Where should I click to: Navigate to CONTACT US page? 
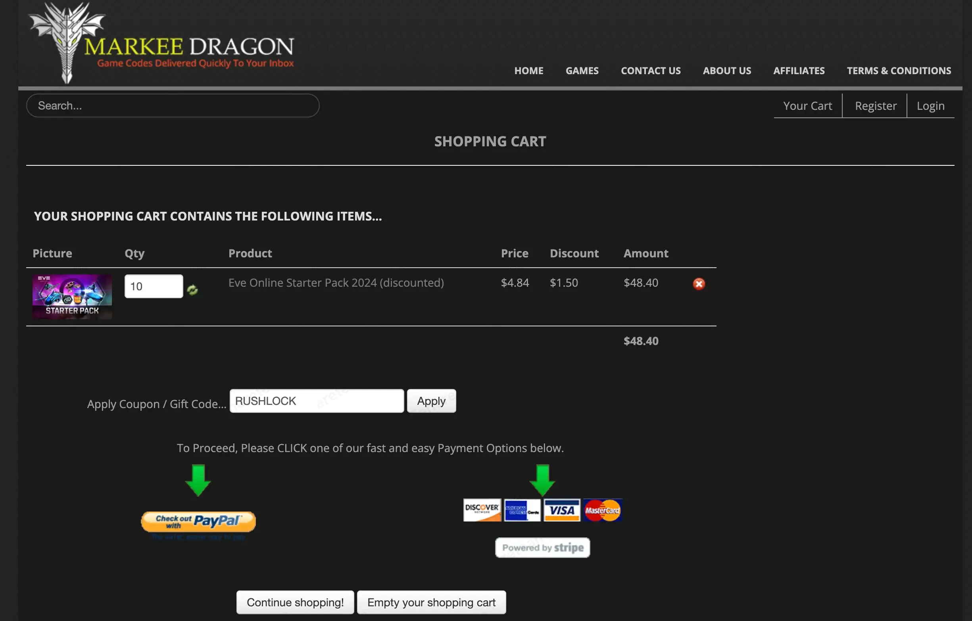[651, 71]
